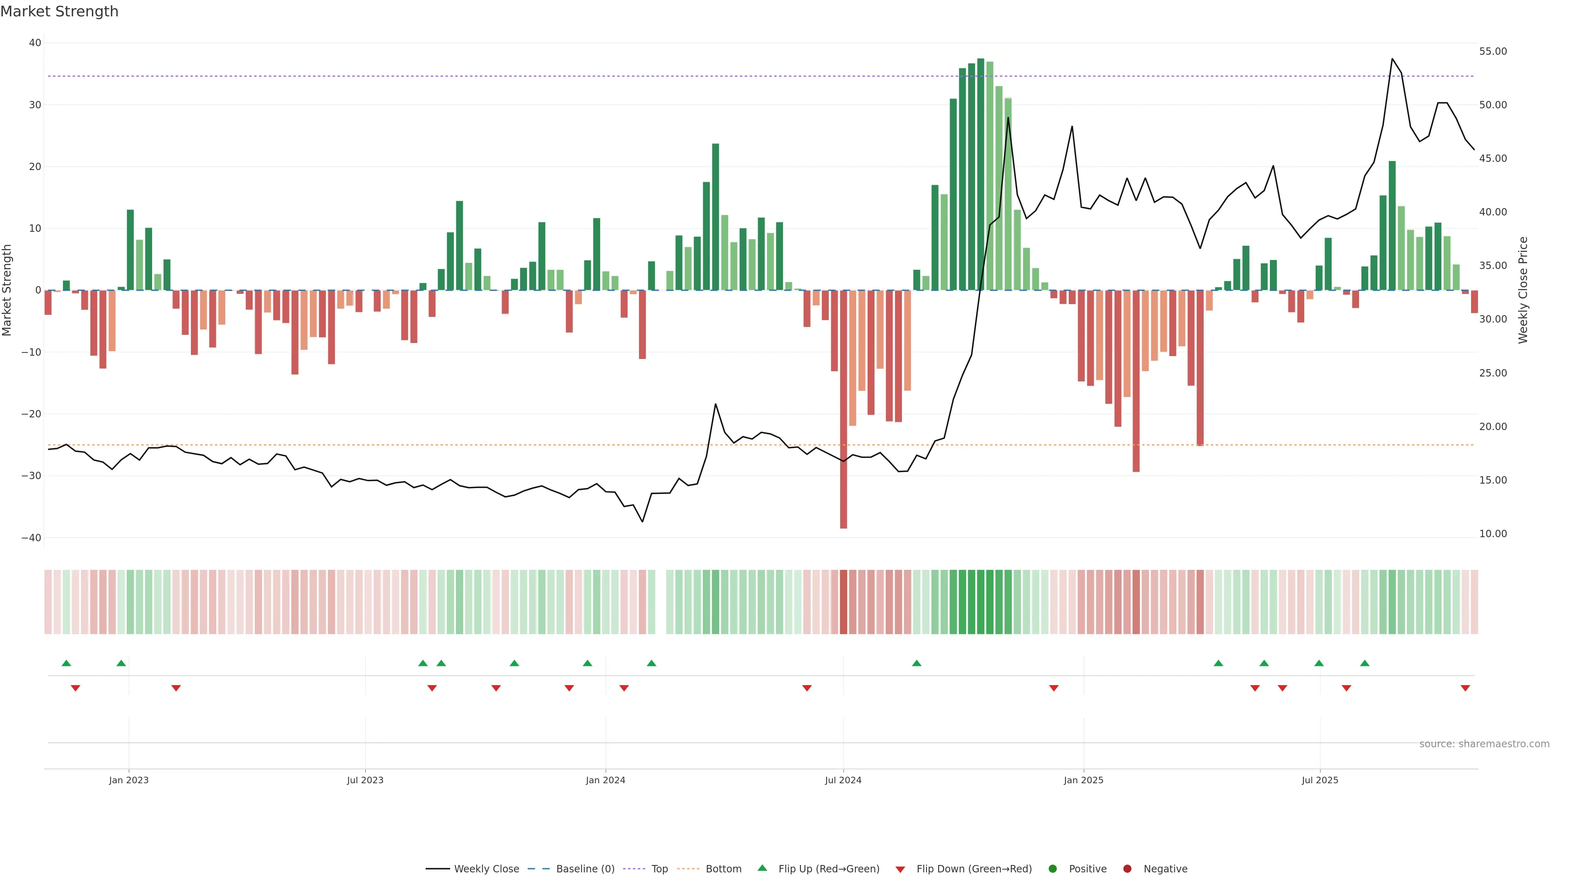Click Bottom legend line icon
Image resolution: width=1570 pixels, height=883 pixels.
688,868
